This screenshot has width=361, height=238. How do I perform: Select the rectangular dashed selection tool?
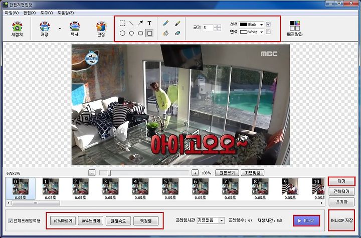click(x=122, y=23)
